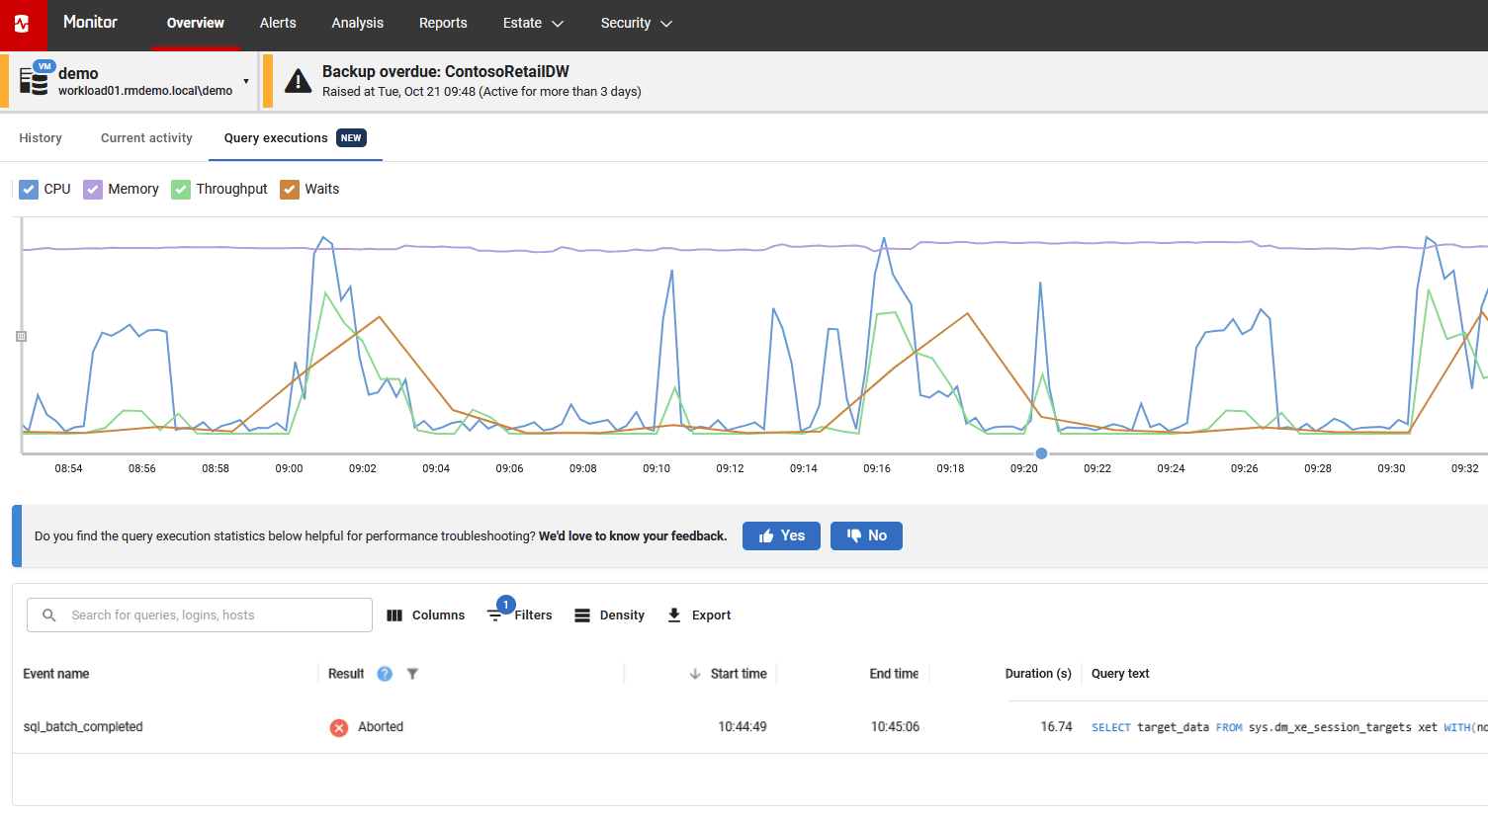Open the filter funnel icon in Result column
This screenshot has width=1488, height=820.
coord(412,674)
